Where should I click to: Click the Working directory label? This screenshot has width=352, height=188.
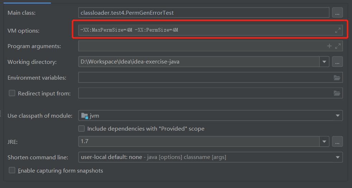coord(32,62)
